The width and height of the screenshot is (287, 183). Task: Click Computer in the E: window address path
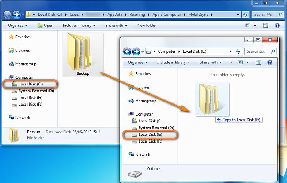[166, 51]
